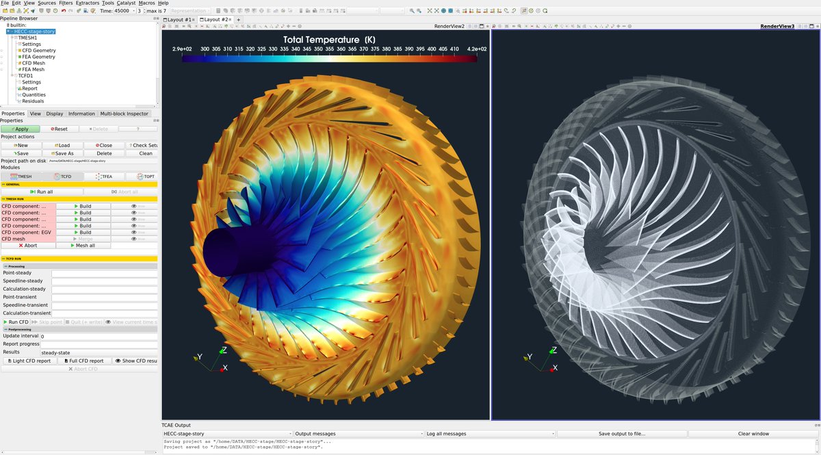The height and width of the screenshot is (455, 821).
Task: Click the Reset center icon
Action: point(538,12)
